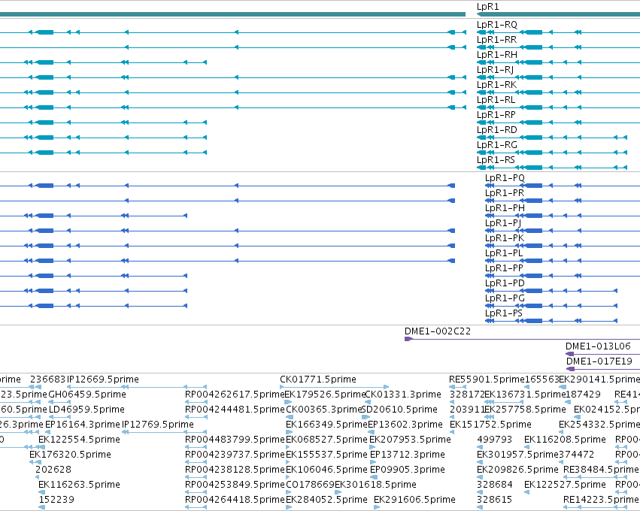Choose the LpR1-PL protein label
The width and height of the screenshot is (640, 511).
504,254
